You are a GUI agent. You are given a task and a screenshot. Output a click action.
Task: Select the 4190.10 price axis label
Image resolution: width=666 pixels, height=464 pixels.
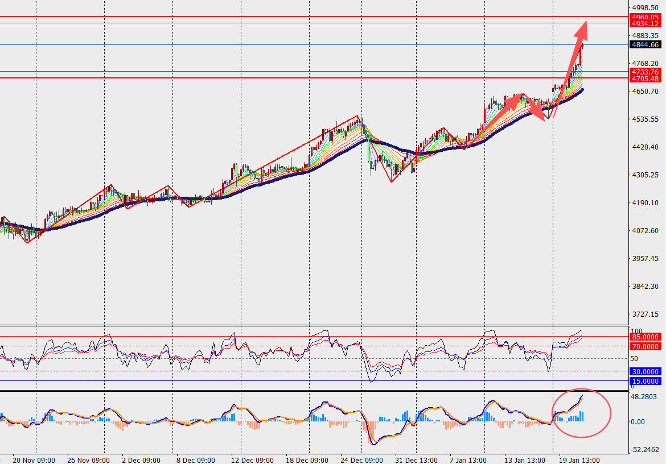point(645,202)
